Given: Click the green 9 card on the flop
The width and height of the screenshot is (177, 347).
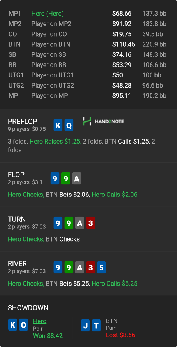Looking at the screenshot, I should [66, 179].
